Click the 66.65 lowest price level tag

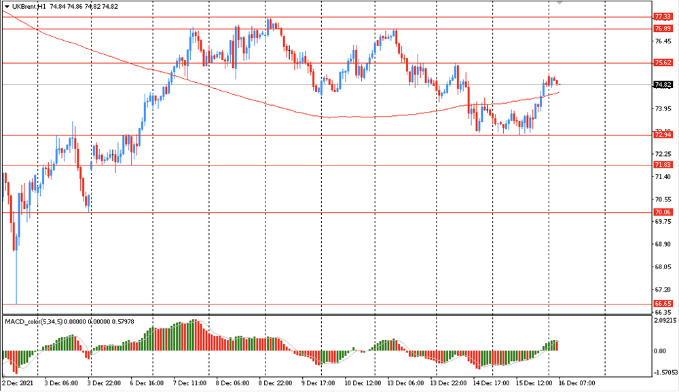tap(663, 304)
